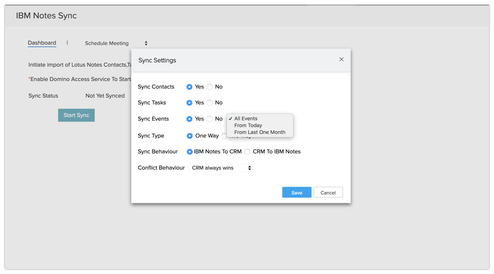
Task: Select Yes for Sync Contacts
Action: pos(189,87)
